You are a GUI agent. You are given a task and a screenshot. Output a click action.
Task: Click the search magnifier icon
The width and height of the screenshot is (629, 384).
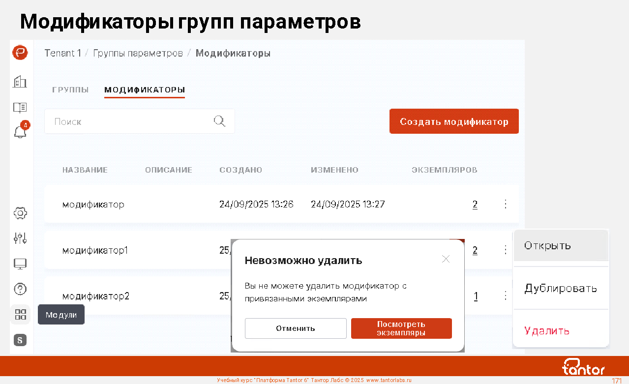tap(219, 121)
